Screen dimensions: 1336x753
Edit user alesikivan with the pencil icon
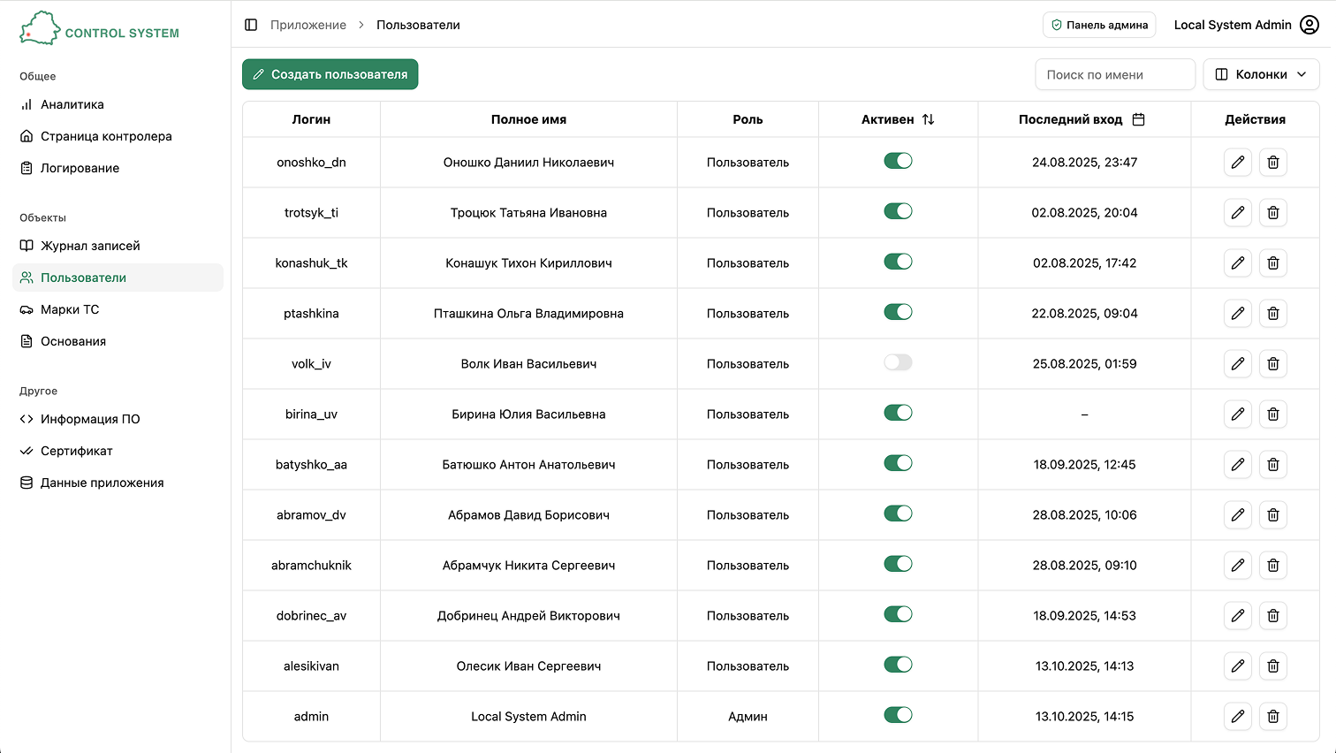click(1238, 666)
